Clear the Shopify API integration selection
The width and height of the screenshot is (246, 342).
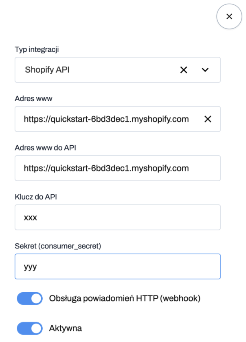pos(183,70)
